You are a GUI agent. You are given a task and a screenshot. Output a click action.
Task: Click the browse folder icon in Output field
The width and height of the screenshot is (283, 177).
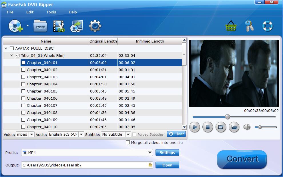click(x=150, y=165)
